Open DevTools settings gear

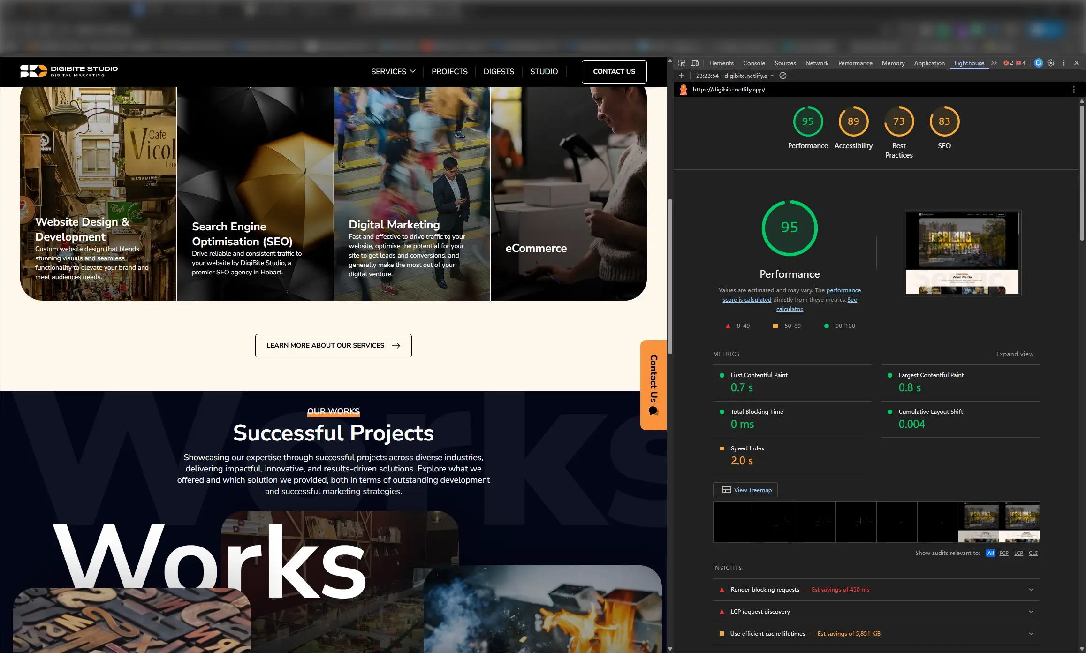1051,63
